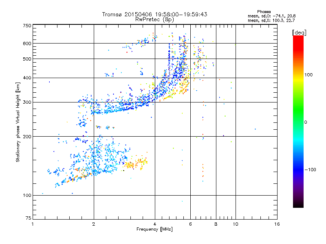Select the 'RwPretec (8p)' subtitle
The image size is (326, 244).
point(154,20)
